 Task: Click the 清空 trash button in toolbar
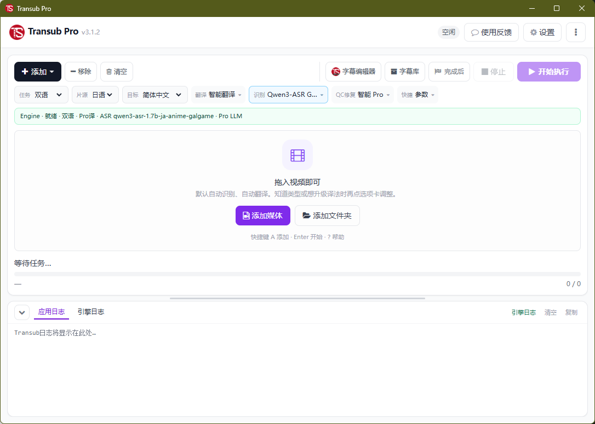pos(117,72)
